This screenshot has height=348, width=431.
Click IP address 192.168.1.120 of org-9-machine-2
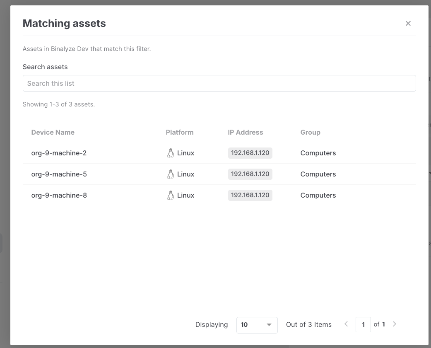[250, 153]
